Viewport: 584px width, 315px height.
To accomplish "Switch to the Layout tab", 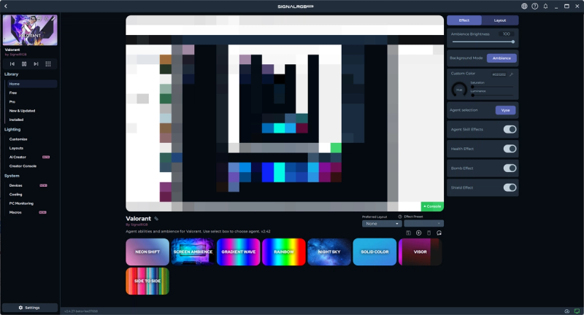I will 499,20.
